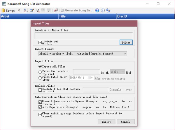Click the Location of Music Files field
The height and width of the screenshot is (130, 175).
click(83, 36)
